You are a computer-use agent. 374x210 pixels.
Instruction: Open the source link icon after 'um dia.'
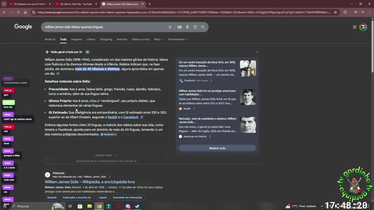[x=58, y=74]
